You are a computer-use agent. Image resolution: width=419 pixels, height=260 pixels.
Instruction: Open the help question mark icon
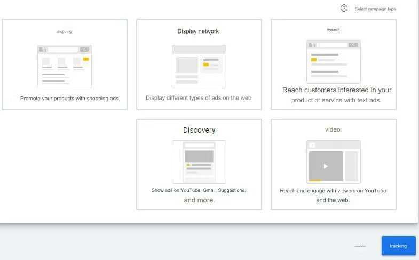[344, 9]
